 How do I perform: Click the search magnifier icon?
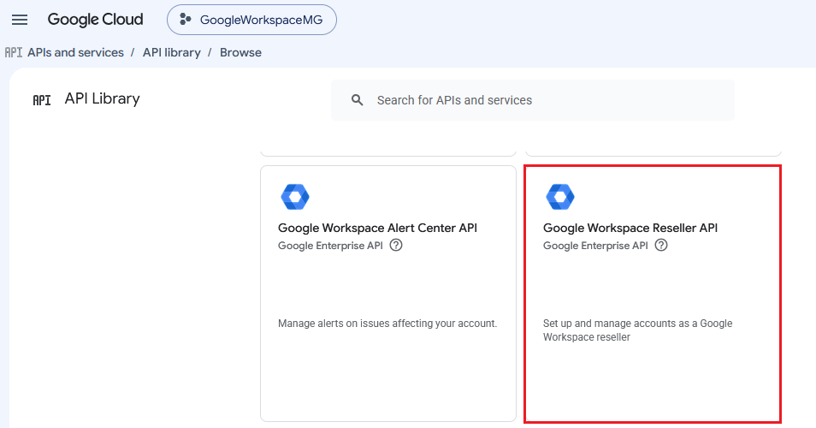coord(357,100)
